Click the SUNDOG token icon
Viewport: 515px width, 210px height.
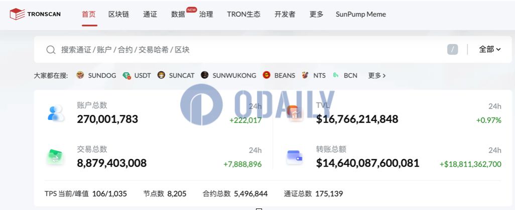point(80,75)
